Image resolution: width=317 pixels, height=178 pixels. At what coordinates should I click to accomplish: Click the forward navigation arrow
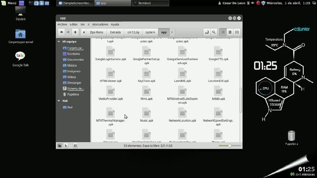pos(68,32)
